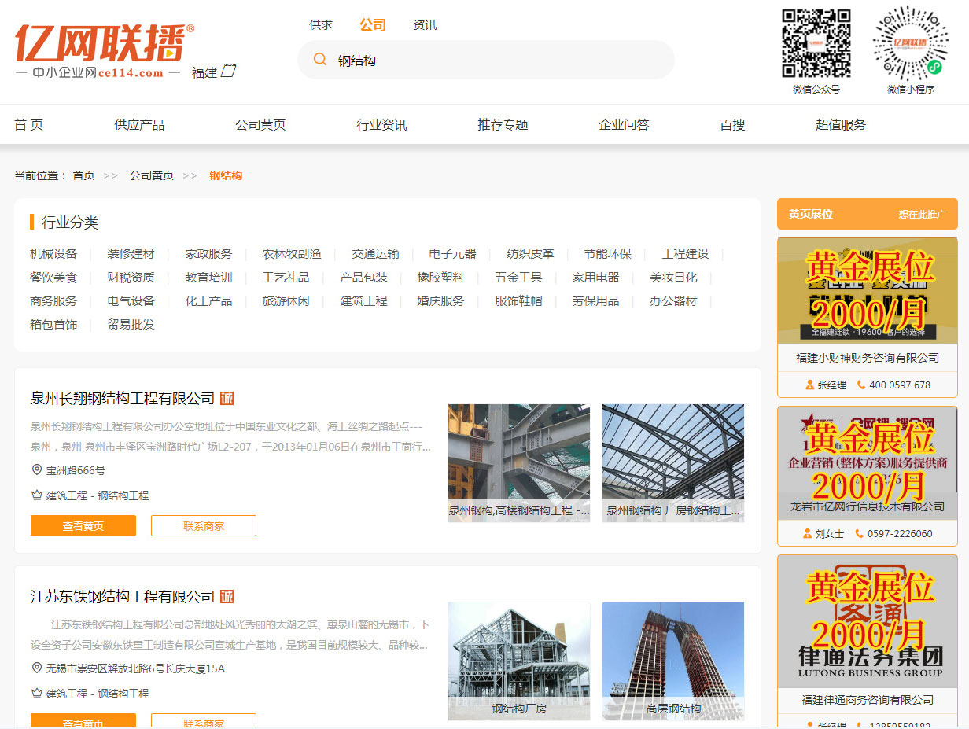Click the phone icon beside 400 0597 678
Screen dimensions: 969x729
861,385
